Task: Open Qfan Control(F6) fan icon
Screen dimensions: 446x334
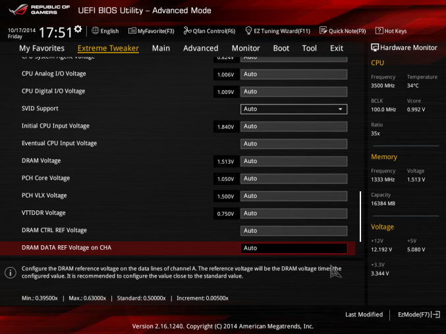Action: pos(187,30)
